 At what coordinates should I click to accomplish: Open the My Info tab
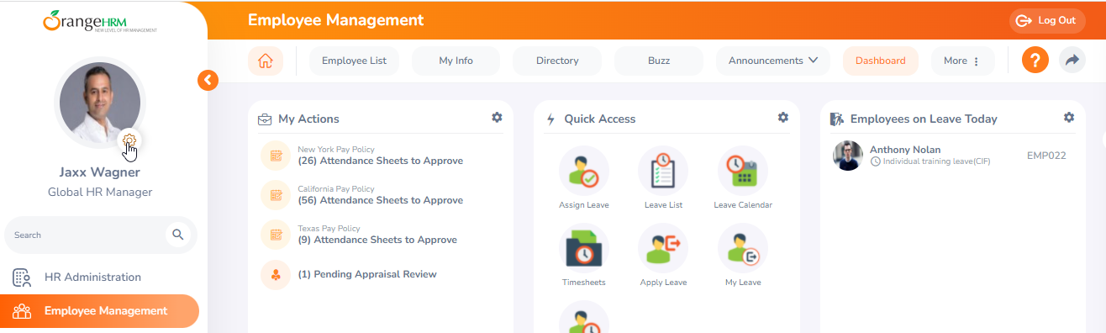(x=456, y=61)
